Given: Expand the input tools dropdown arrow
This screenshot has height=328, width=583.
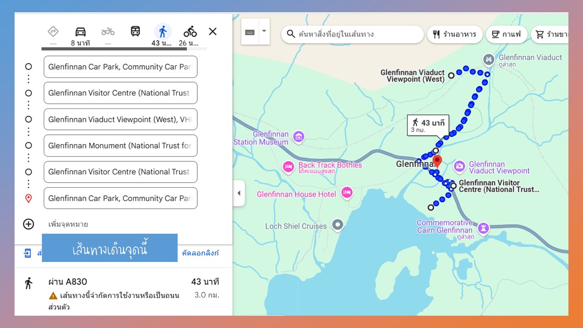Looking at the screenshot, I should tap(264, 31).
